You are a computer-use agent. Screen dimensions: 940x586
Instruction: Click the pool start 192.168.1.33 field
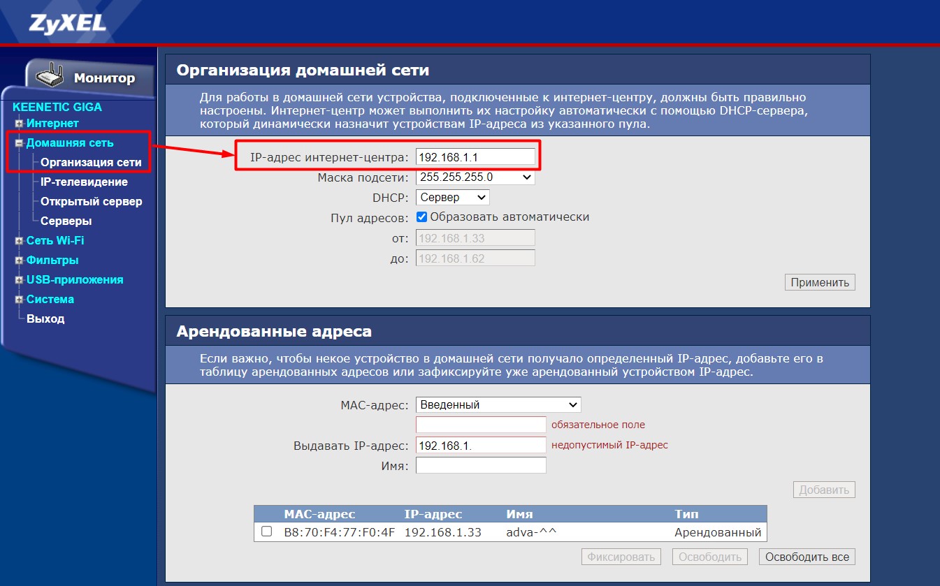tap(475, 238)
